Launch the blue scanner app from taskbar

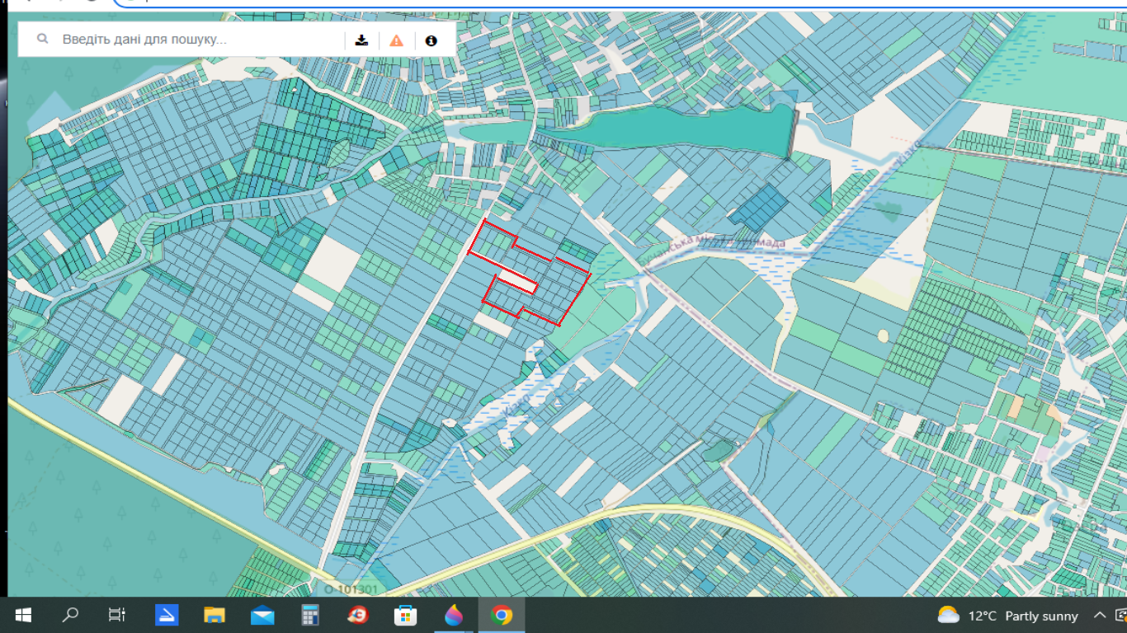tap(167, 615)
